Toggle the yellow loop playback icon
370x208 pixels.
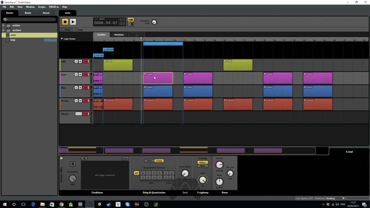tap(131, 20)
